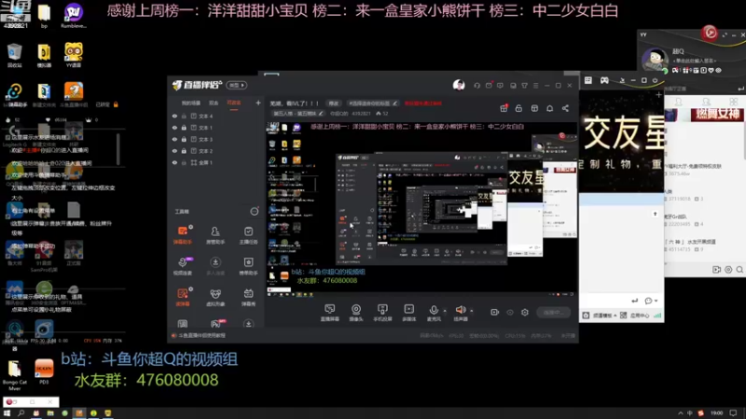Toggle preview eye icon in bottom bar
The width and height of the screenshot is (746, 419).
point(510,312)
